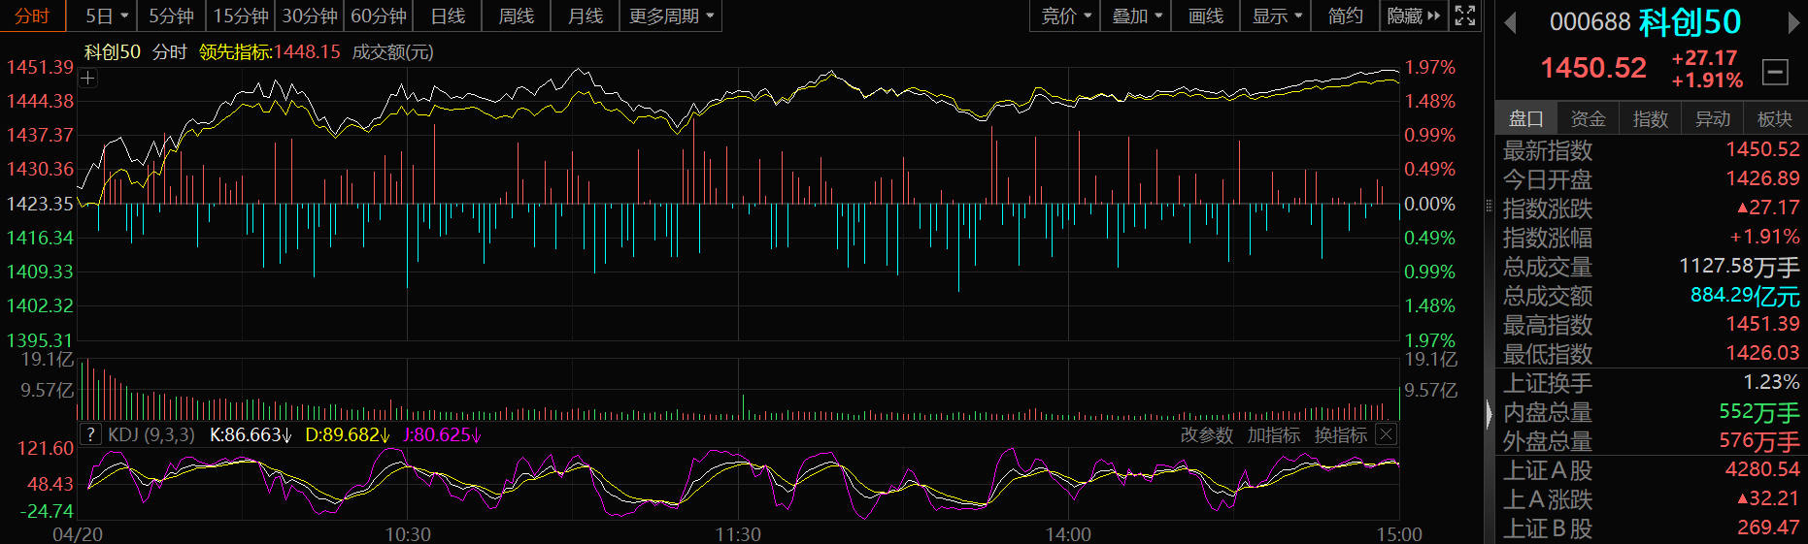Image resolution: width=1808 pixels, height=544 pixels.
Task: Click 改参数 to edit KDJ parameters
Action: pos(1206,435)
